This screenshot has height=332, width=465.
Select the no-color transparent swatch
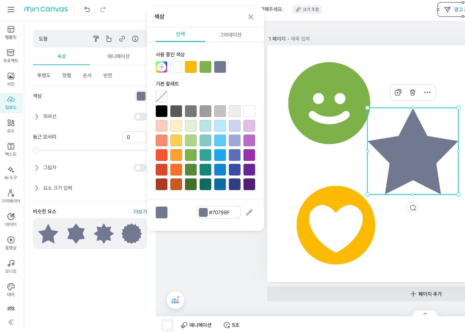(x=162, y=97)
